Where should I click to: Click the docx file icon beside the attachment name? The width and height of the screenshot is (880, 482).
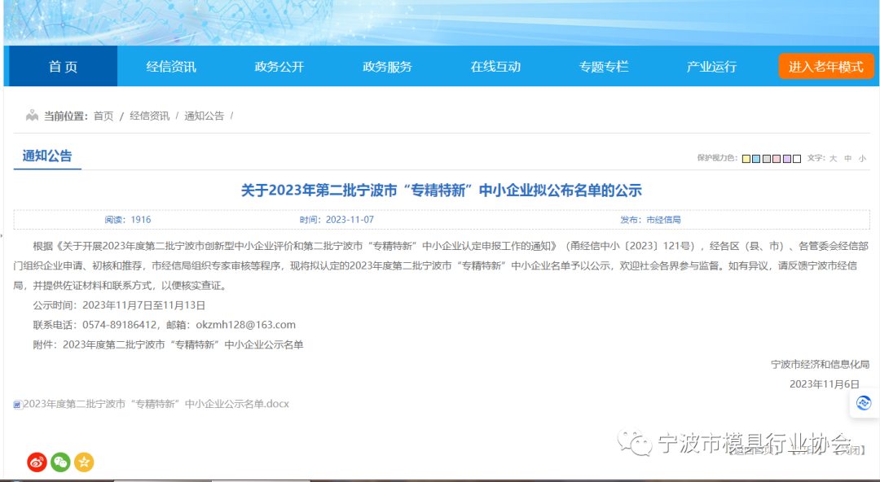click(x=18, y=404)
